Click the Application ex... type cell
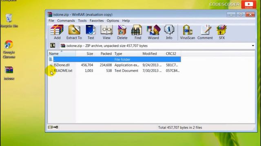261x146 pixels. click(x=127, y=65)
